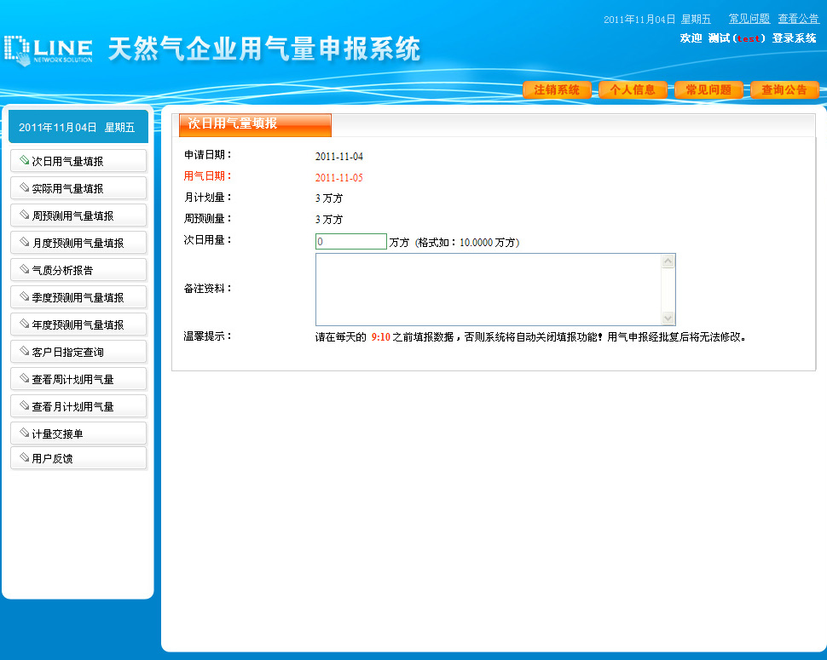Open 周预测用气量填报 in sidebar
Viewport: 827px width, 660px height.
[x=78, y=216]
